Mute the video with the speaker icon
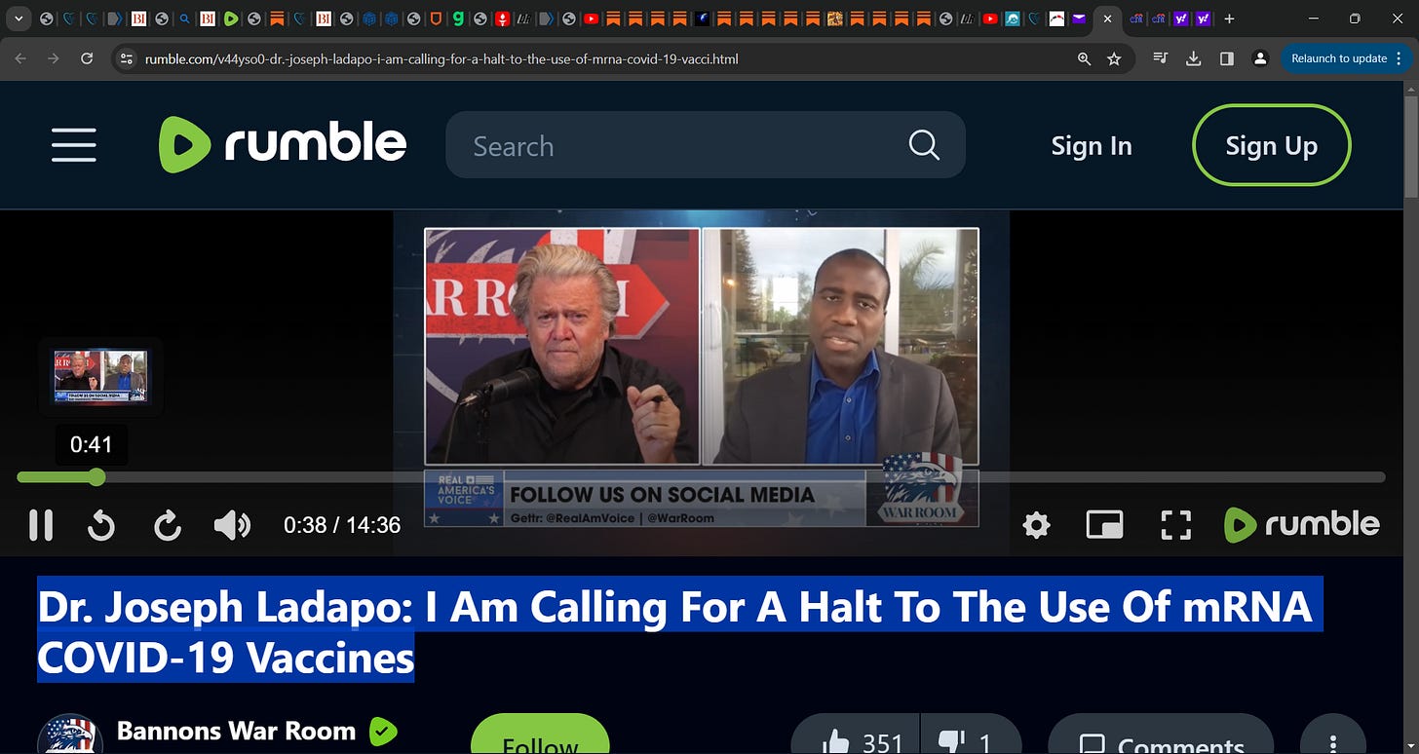Viewport: 1419px width, 754px height. click(232, 525)
